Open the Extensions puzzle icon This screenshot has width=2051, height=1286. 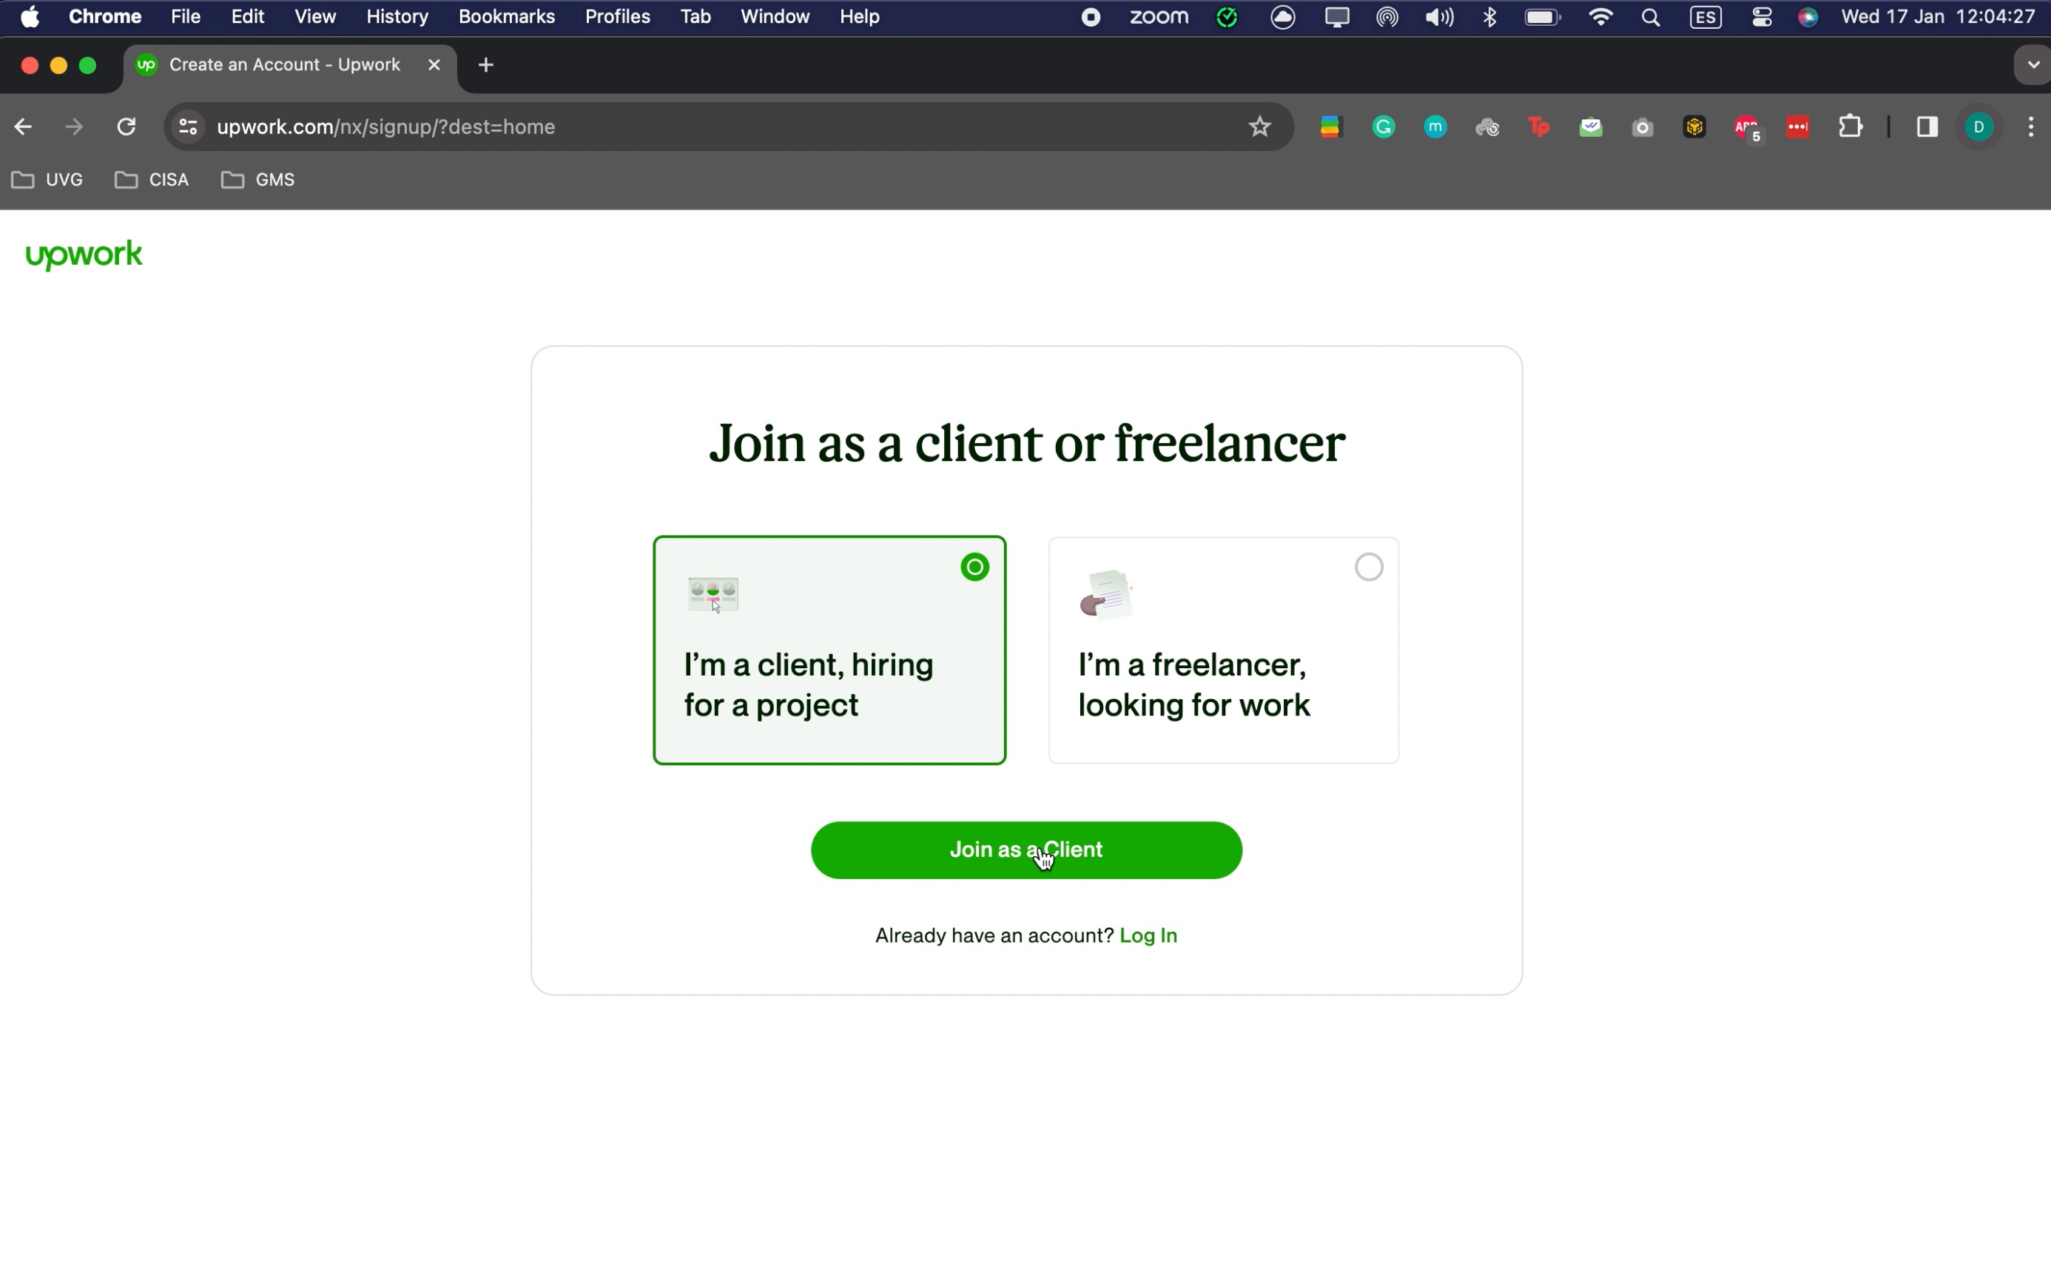1850,127
